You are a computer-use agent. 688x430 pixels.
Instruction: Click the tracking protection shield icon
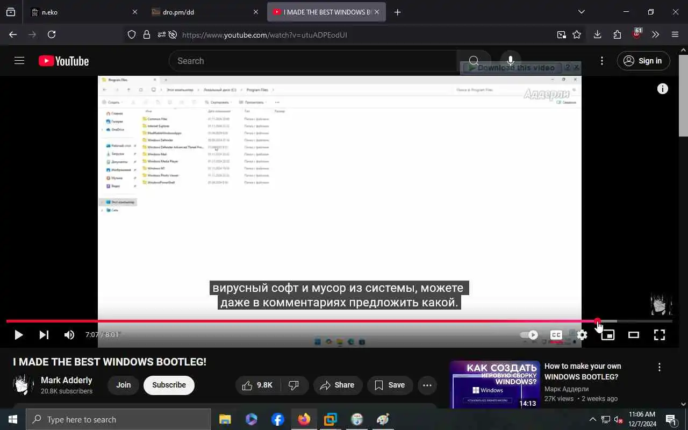tap(132, 34)
